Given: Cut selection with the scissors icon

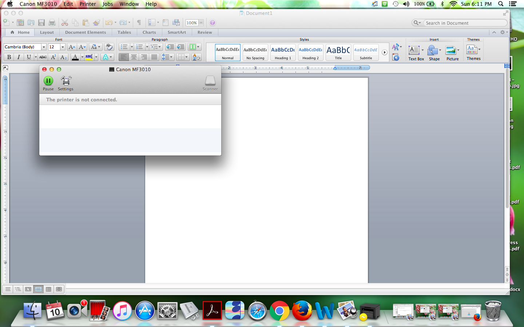Looking at the screenshot, I should pos(65,23).
